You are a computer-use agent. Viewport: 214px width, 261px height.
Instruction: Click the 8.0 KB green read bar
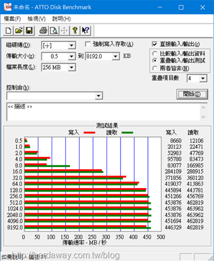47,166
